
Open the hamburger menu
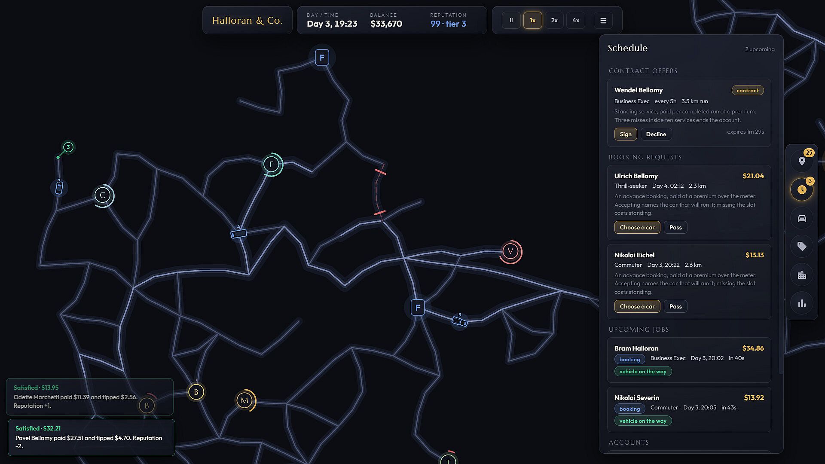603,20
